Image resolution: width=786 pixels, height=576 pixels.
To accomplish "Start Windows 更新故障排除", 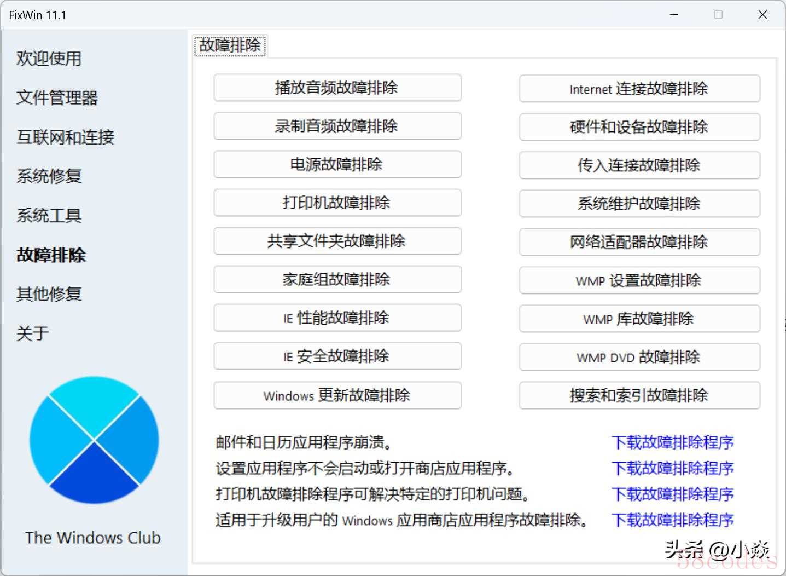I will tap(337, 395).
